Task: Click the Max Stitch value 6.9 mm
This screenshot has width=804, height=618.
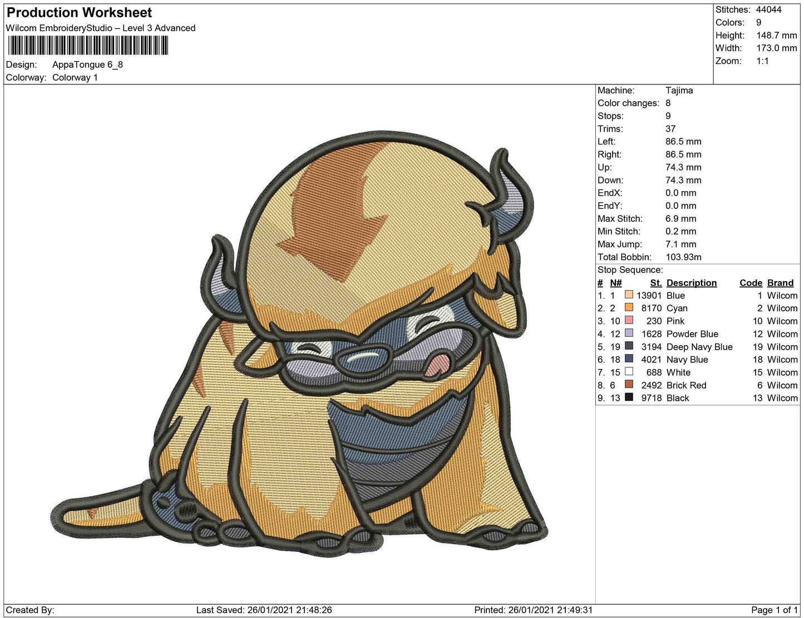Action: [x=681, y=218]
